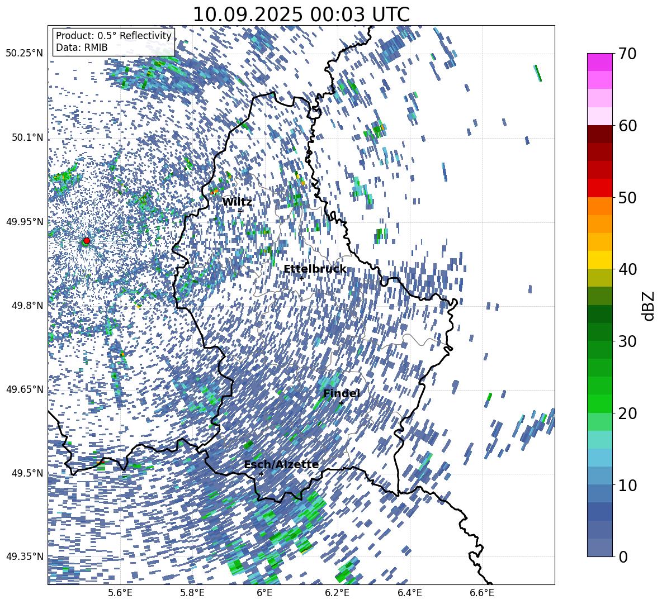The width and height of the screenshot is (662, 604).
Task: Click the 50.25°N latitude tick label
Action: click(x=25, y=54)
